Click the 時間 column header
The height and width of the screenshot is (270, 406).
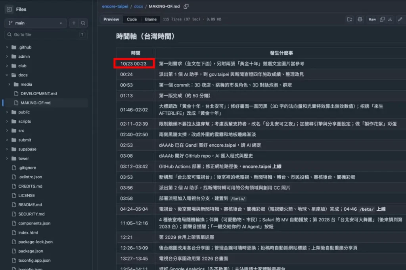(136, 53)
